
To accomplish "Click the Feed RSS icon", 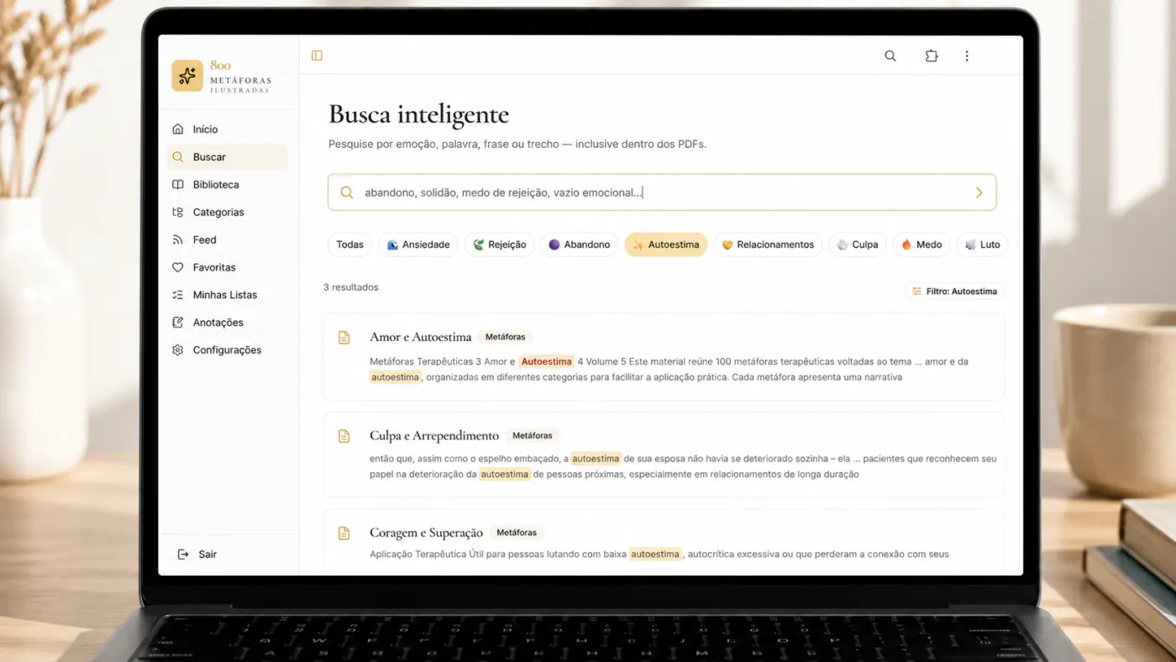I will tap(177, 240).
